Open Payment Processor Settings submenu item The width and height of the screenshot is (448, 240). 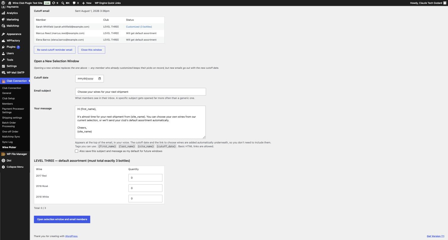tap(13, 111)
